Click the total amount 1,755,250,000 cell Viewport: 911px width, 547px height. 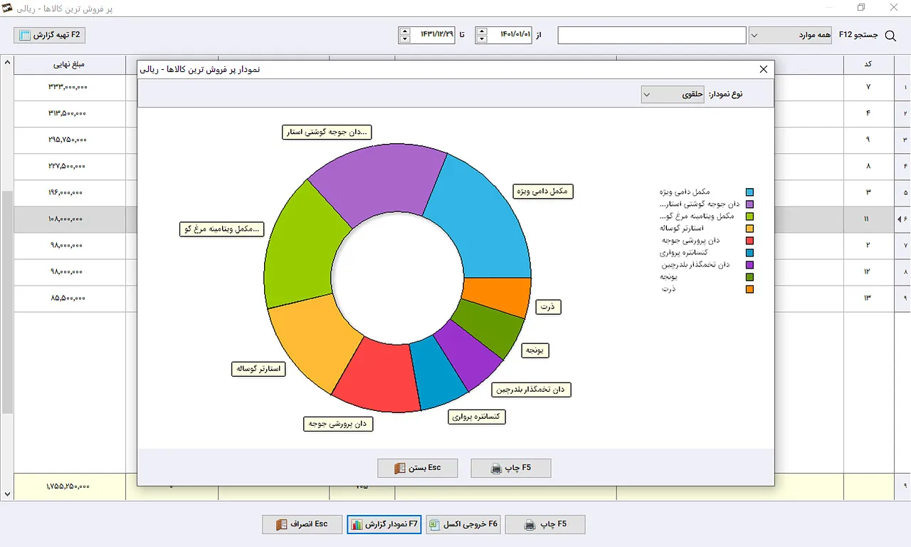click(69, 486)
